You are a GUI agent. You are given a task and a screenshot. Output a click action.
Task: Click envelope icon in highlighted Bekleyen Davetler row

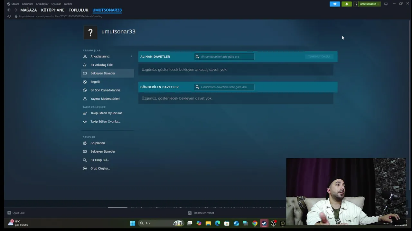pyautogui.click(x=85, y=73)
